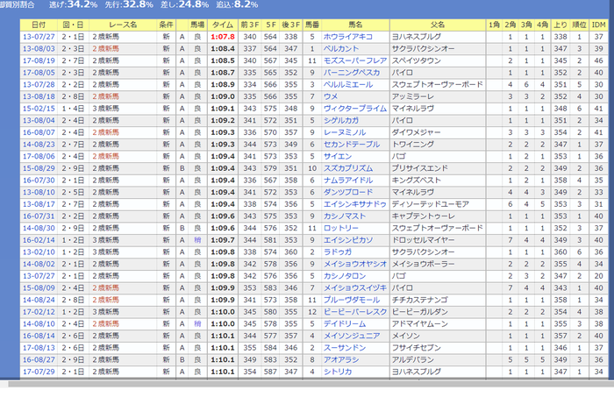Viewport: 614px width, 404px height.
Task: Select sire name ダイワメジャー
Action: click(417, 132)
